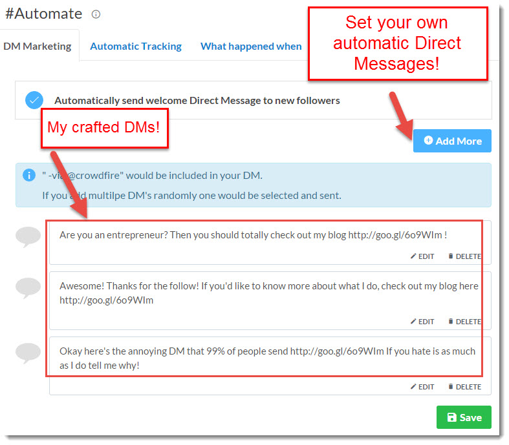Delete the Awesome Thanks DM message
The width and height of the screenshot is (509, 445).
point(464,322)
